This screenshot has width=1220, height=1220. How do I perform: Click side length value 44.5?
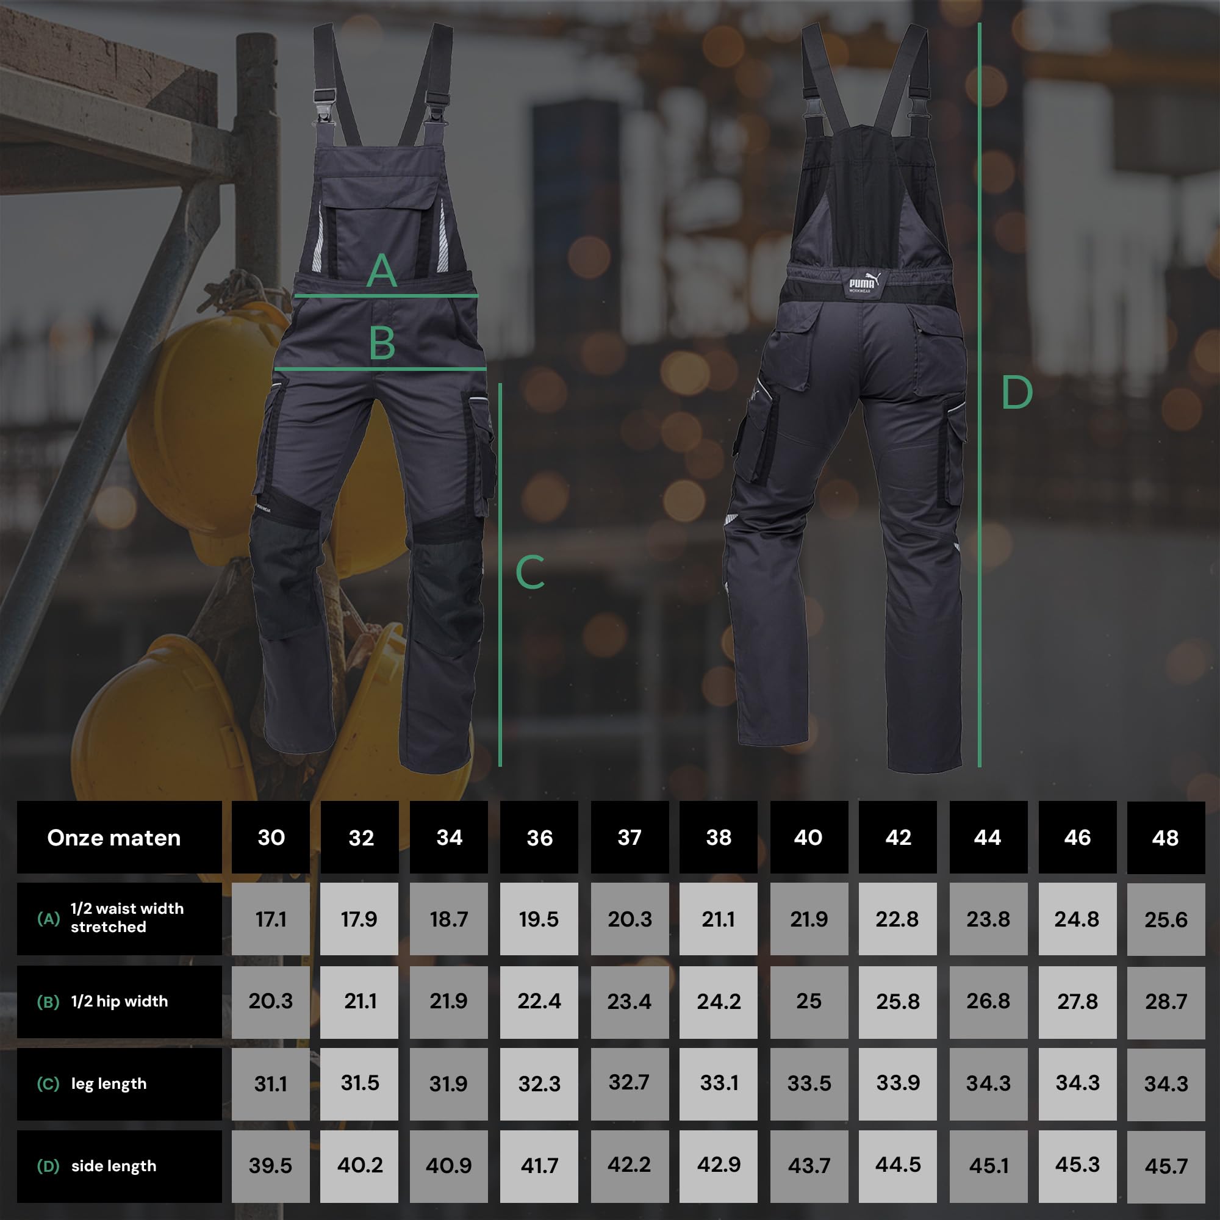click(x=898, y=1166)
